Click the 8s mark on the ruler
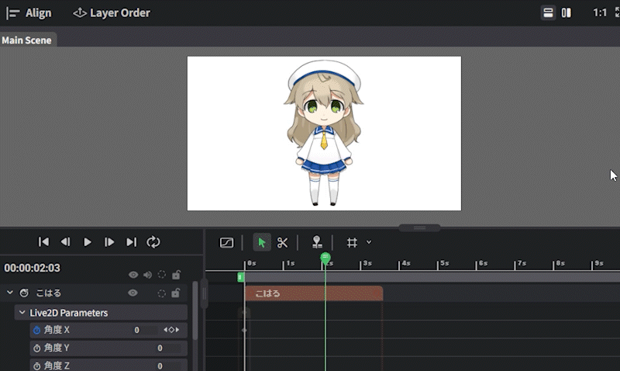This screenshot has height=371, width=620. pyautogui.click(x=560, y=263)
